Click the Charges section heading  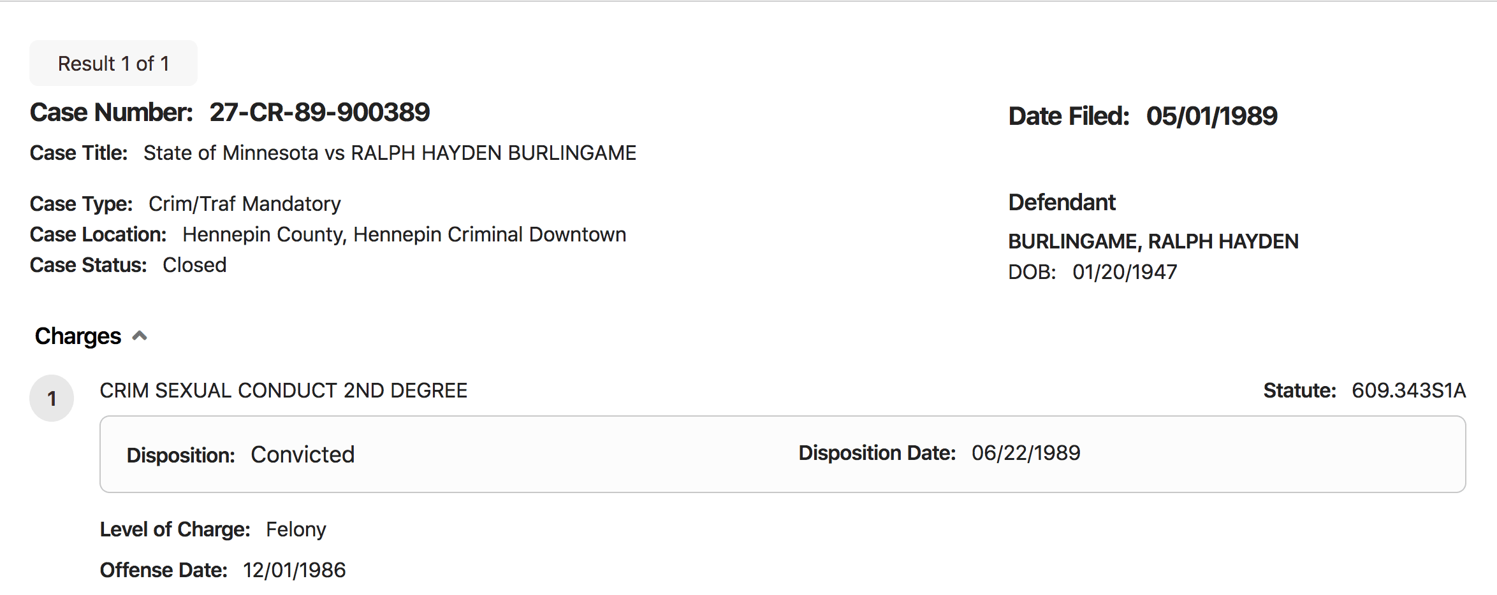click(x=78, y=336)
